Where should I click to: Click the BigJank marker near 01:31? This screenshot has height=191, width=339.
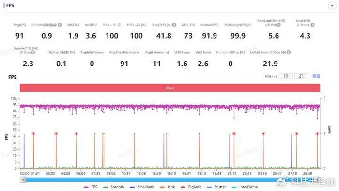click(33, 134)
